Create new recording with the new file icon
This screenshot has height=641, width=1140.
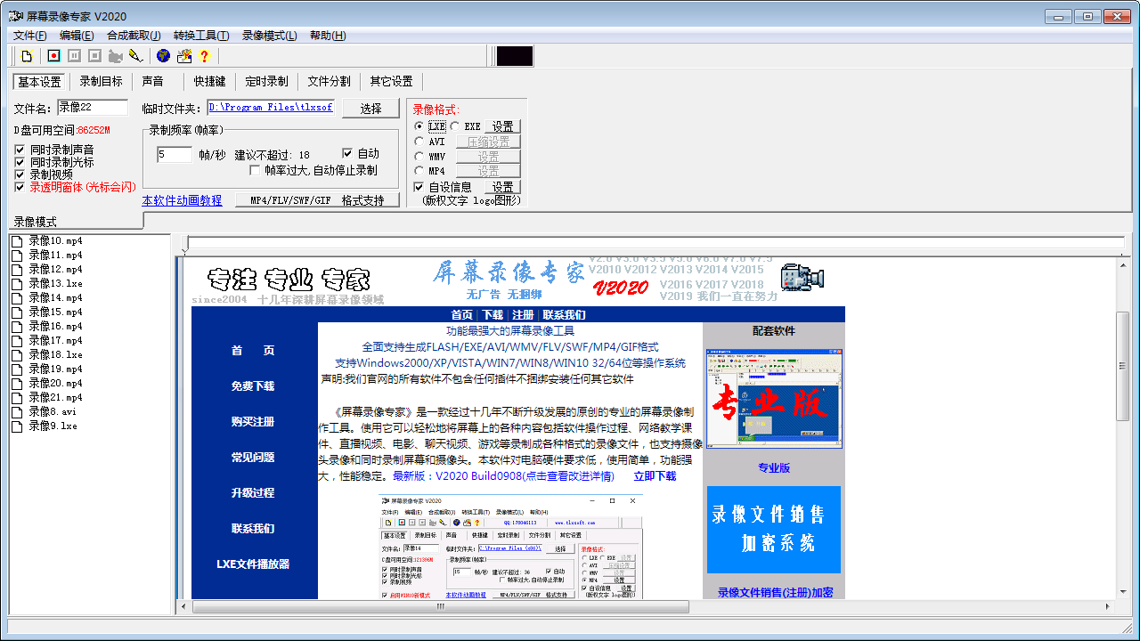(x=27, y=56)
